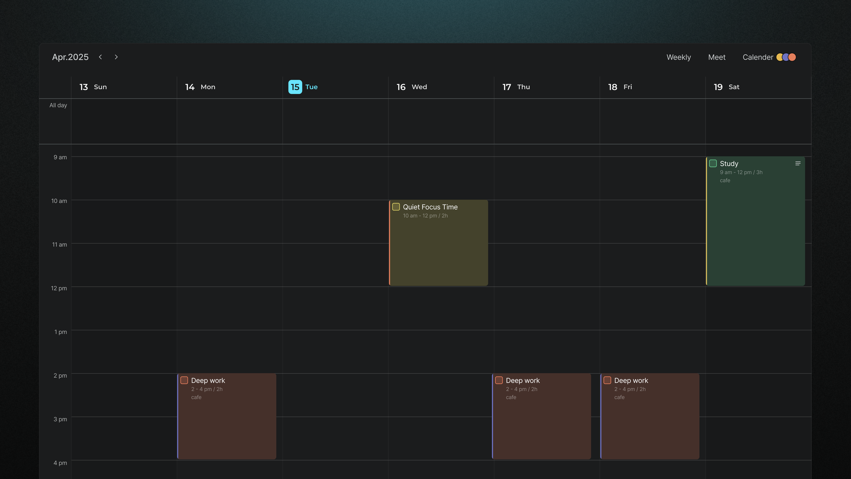This screenshot has height=479, width=851.
Task: Open the Meet tab
Action: pyautogui.click(x=717, y=57)
